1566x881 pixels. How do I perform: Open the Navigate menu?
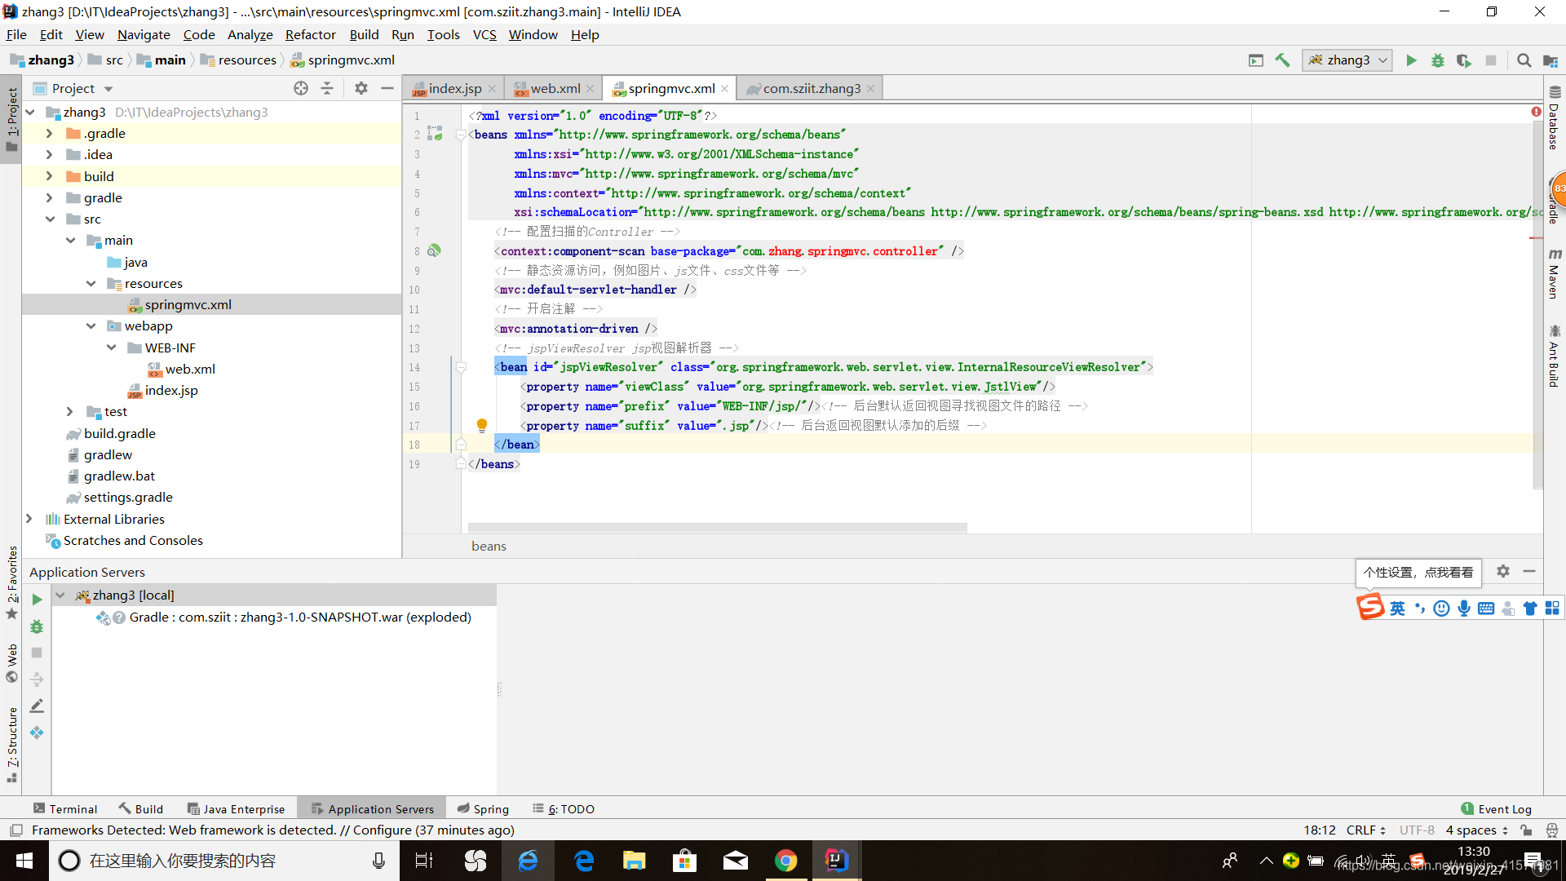[x=144, y=34]
